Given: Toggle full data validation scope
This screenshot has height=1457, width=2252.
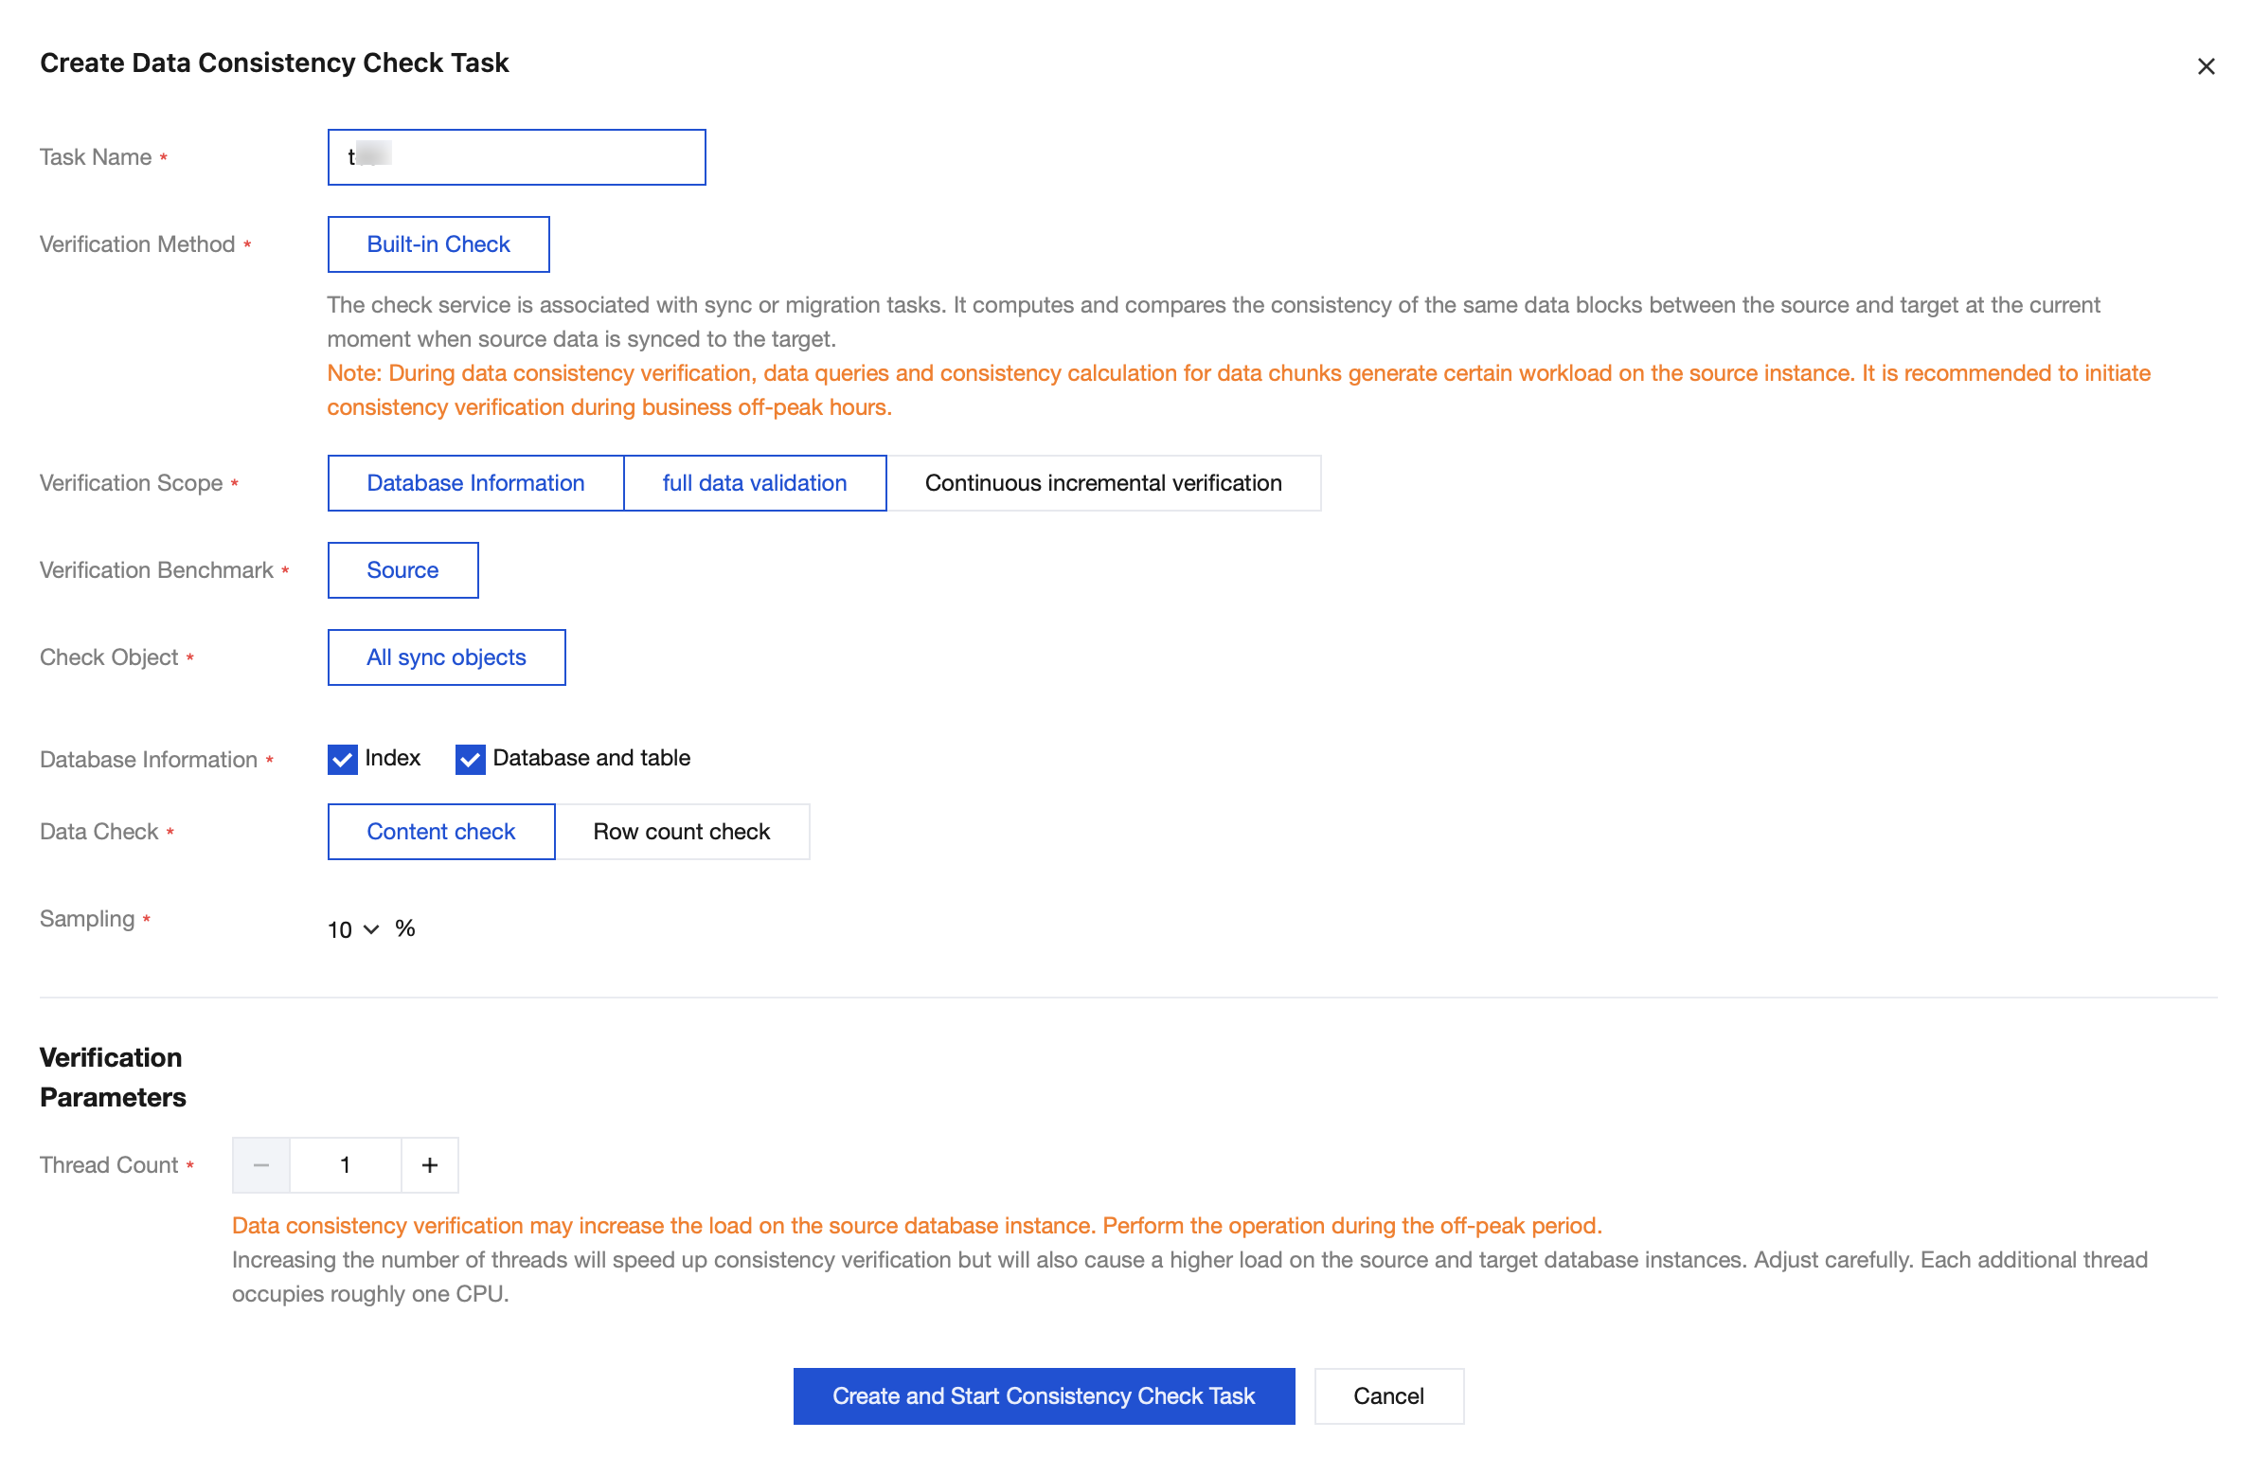Looking at the screenshot, I should tap(754, 483).
